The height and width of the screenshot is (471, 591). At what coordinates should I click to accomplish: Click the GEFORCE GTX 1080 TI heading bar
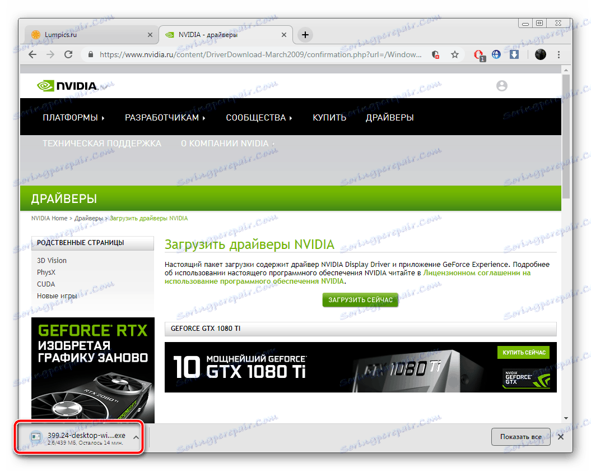point(360,329)
